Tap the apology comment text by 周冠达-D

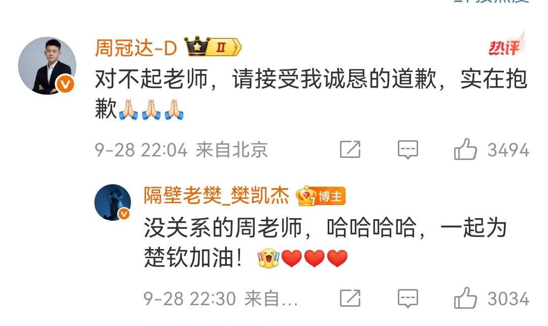tap(311, 94)
